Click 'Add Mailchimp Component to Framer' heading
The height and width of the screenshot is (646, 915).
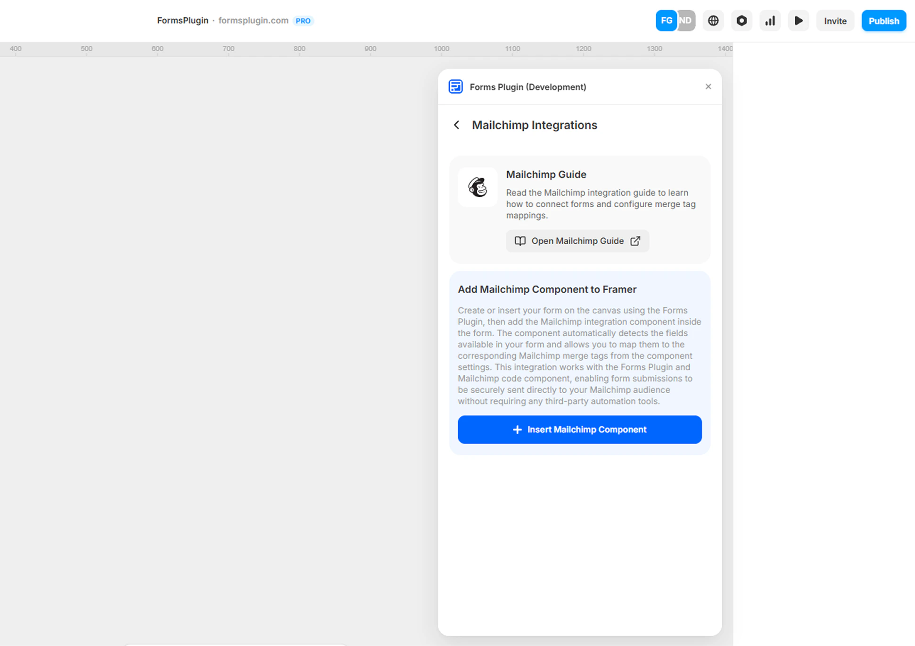(547, 289)
